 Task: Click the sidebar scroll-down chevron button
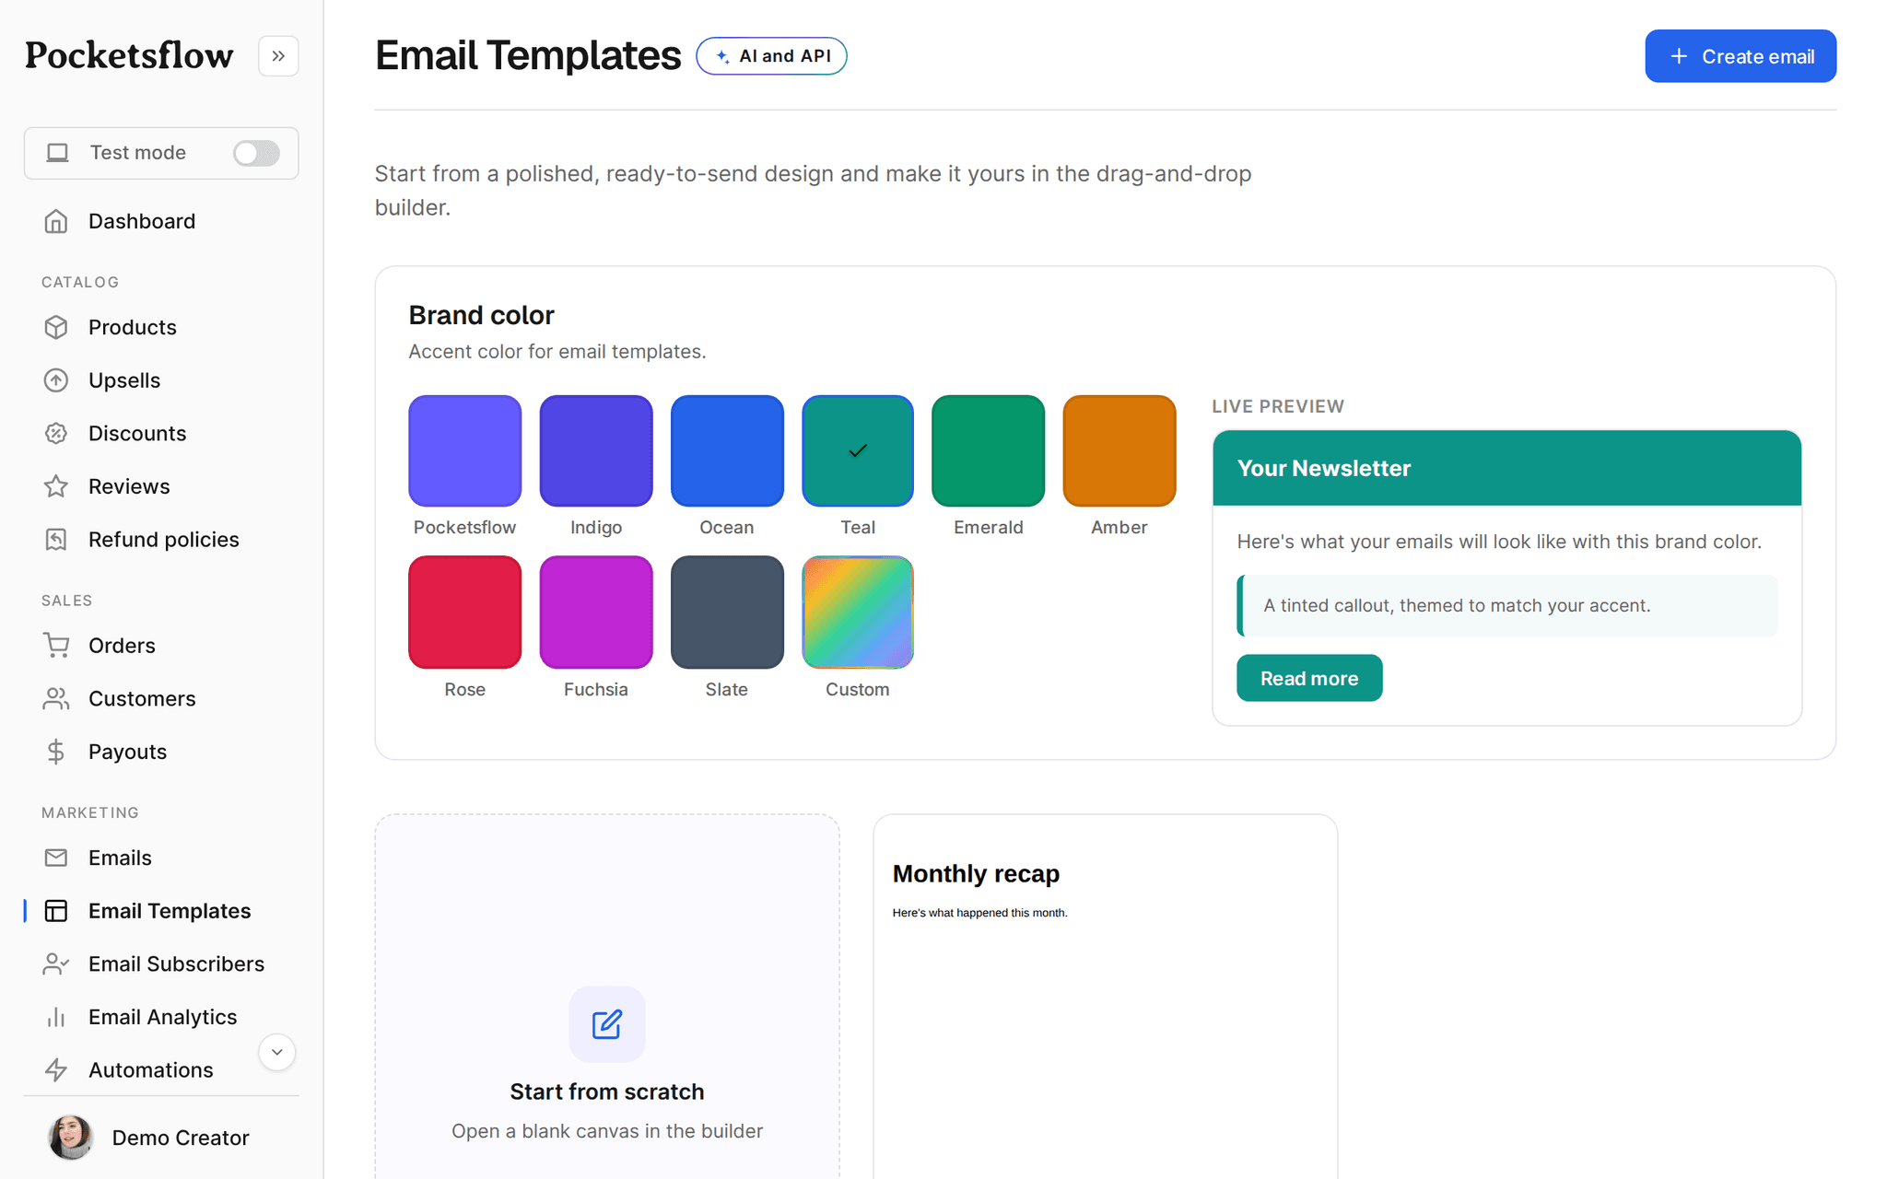pos(276,1052)
